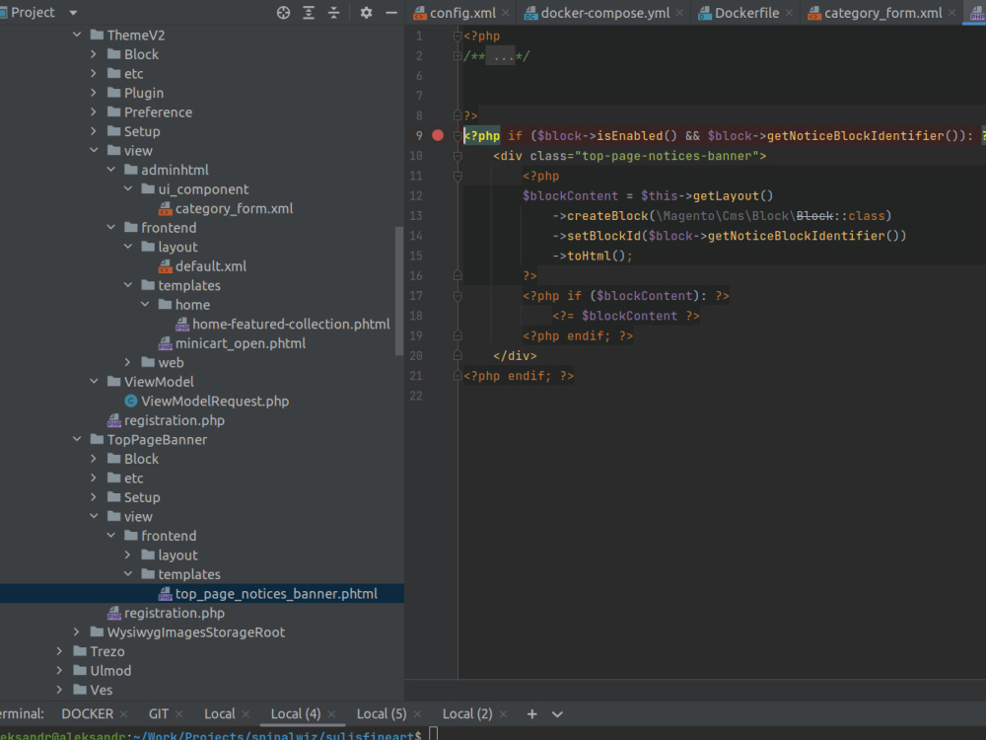The image size is (986, 740).
Task: Fold the PHP block at line 11
Action: pos(458,177)
